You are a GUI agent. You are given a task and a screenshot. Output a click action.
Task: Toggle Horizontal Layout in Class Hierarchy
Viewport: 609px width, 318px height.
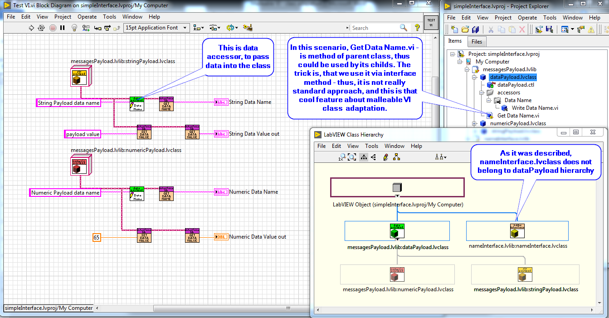click(x=374, y=157)
